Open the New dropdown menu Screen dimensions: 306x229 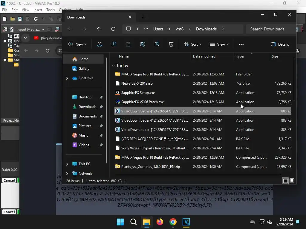[77, 44]
